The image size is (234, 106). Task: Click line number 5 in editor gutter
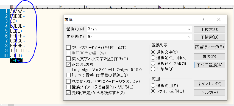[x=6, y=31]
